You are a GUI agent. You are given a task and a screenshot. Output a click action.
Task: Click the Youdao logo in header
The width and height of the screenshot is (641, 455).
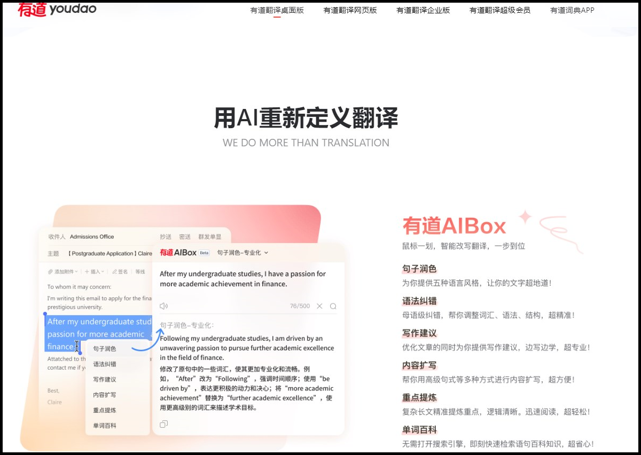57,9
